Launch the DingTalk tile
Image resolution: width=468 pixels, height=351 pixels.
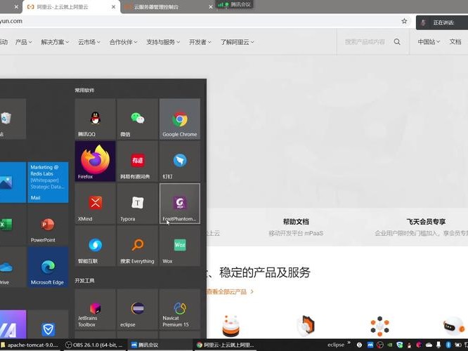click(x=180, y=161)
